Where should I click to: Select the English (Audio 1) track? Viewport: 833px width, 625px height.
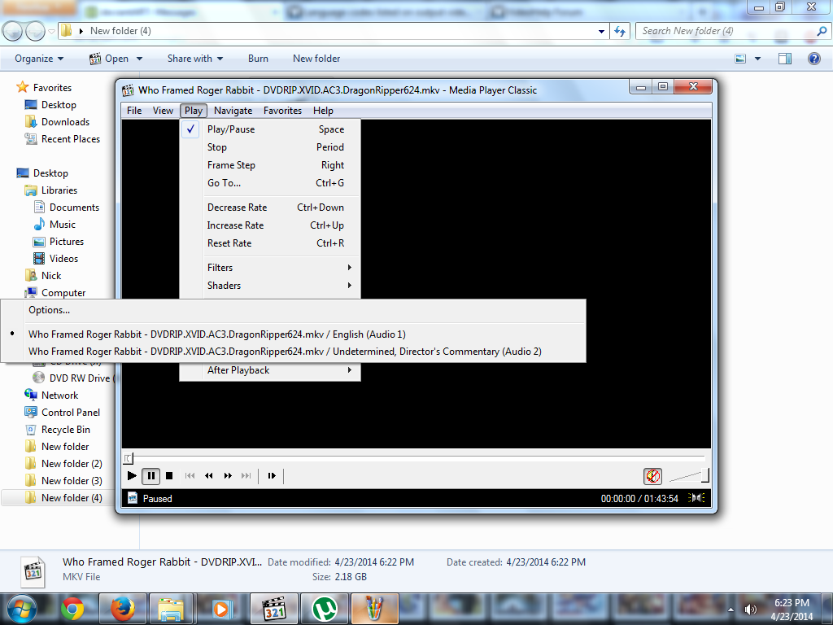pyautogui.click(x=293, y=334)
